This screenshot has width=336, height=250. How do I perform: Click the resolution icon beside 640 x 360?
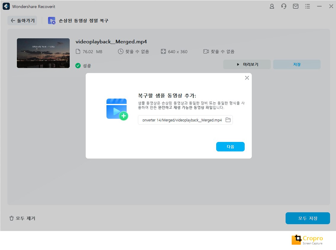point(163,51)
